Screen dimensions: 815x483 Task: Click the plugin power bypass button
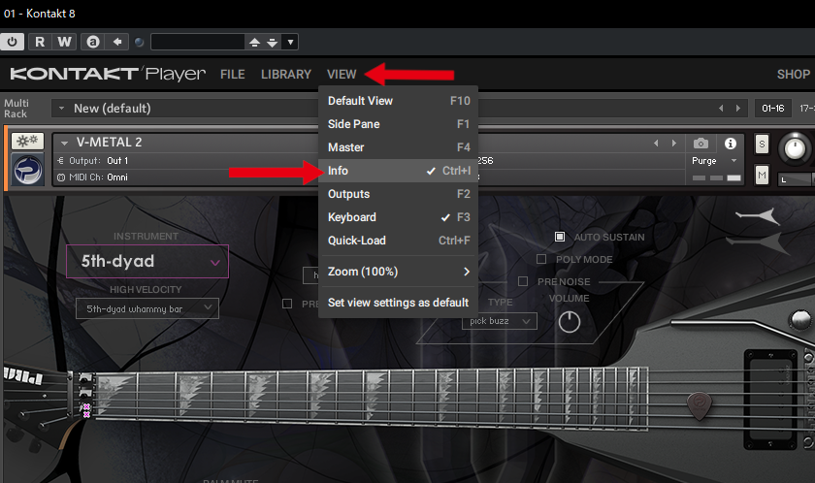point(13,42)
